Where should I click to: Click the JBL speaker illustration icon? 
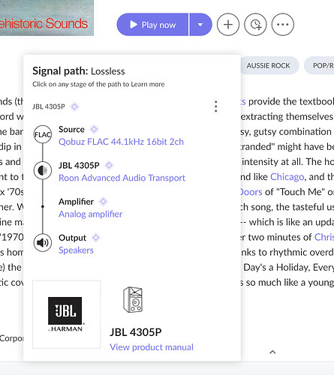[133, 300]
